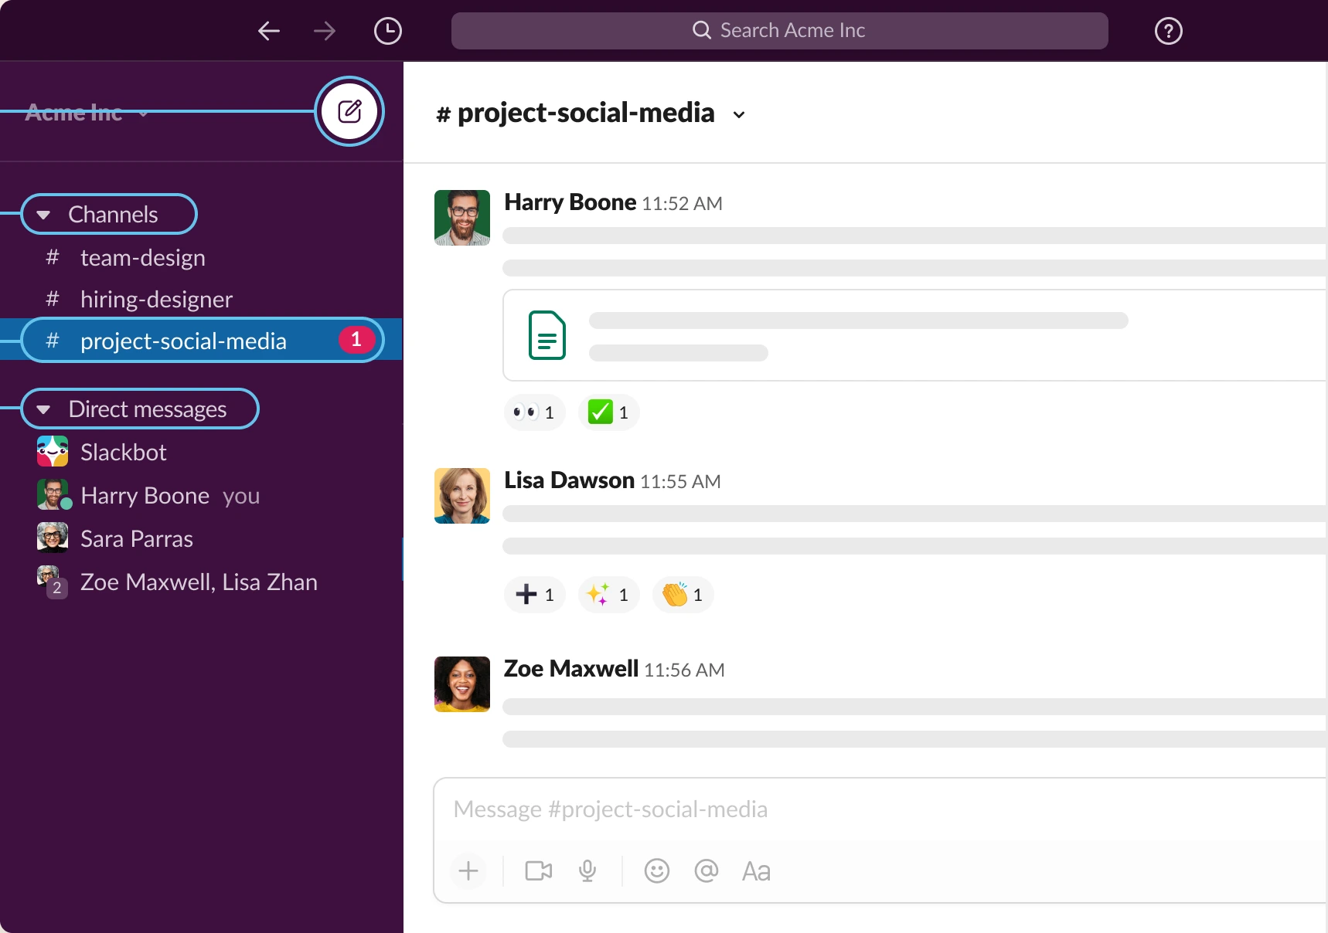The image size is (1328, 933).
Task: Start a video clip recording
Action: click(x=539, y=871)
